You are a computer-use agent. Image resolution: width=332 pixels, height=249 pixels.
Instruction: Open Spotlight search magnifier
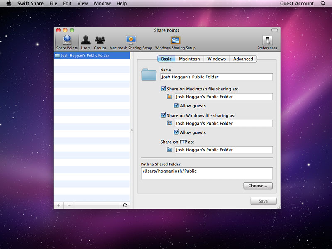[323, 3]
